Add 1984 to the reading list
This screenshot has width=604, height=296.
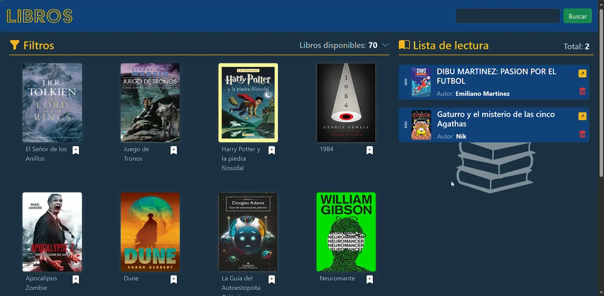370,150
